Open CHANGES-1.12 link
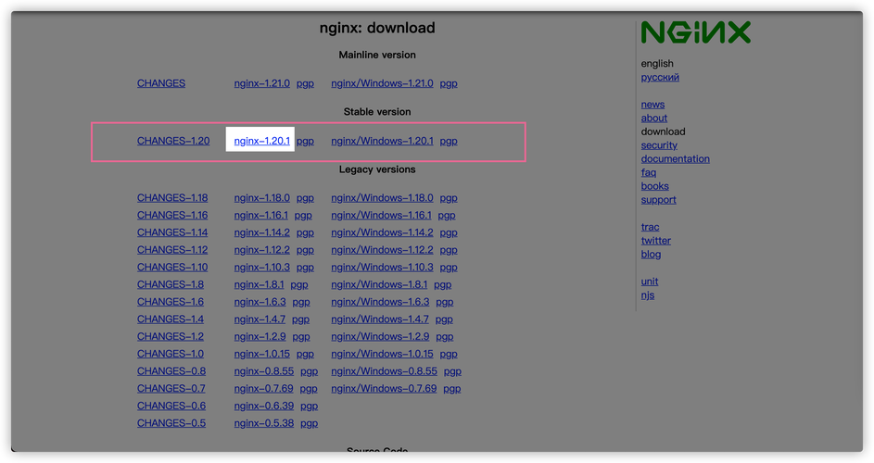This screenshot has height=463, width=874. [x=172, y=250]
